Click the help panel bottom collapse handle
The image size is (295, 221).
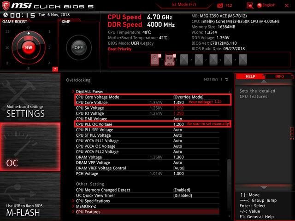(264, 187)
